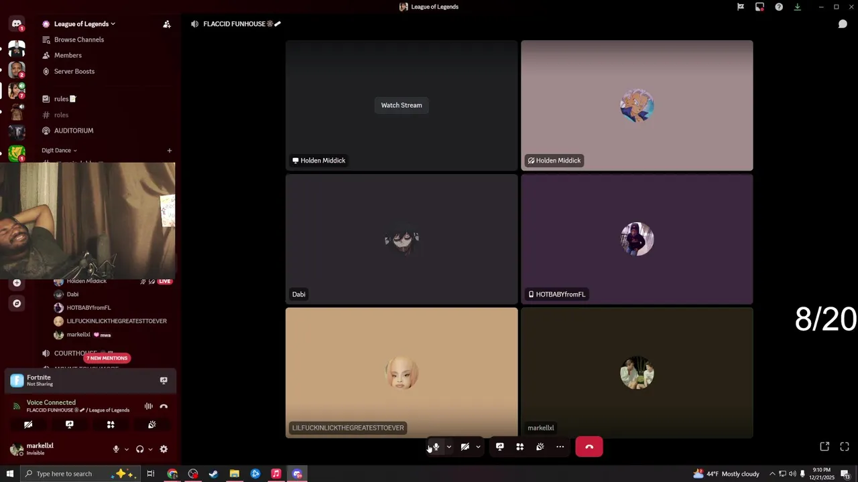This screenshot has height=482, width=858.
Task: Open the soundboard in the call control bar
Action: (540, 447)
